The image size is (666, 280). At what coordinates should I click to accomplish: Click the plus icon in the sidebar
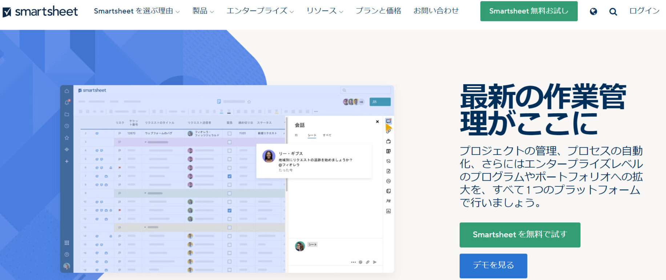67,161
